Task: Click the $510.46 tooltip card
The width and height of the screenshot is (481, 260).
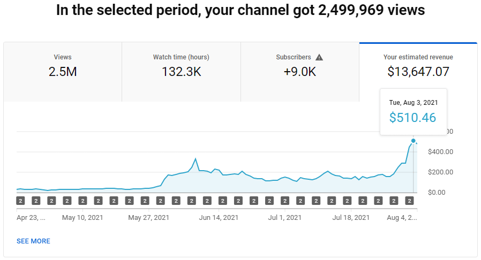Action: [x=413, y=112]
